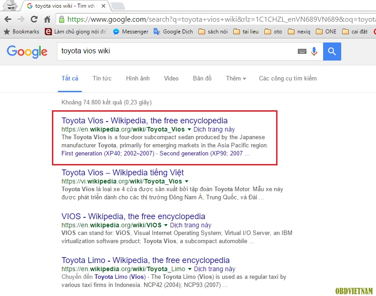Open the Bookmarks star shortcut
376x296 pixels.
click(21, 32)
